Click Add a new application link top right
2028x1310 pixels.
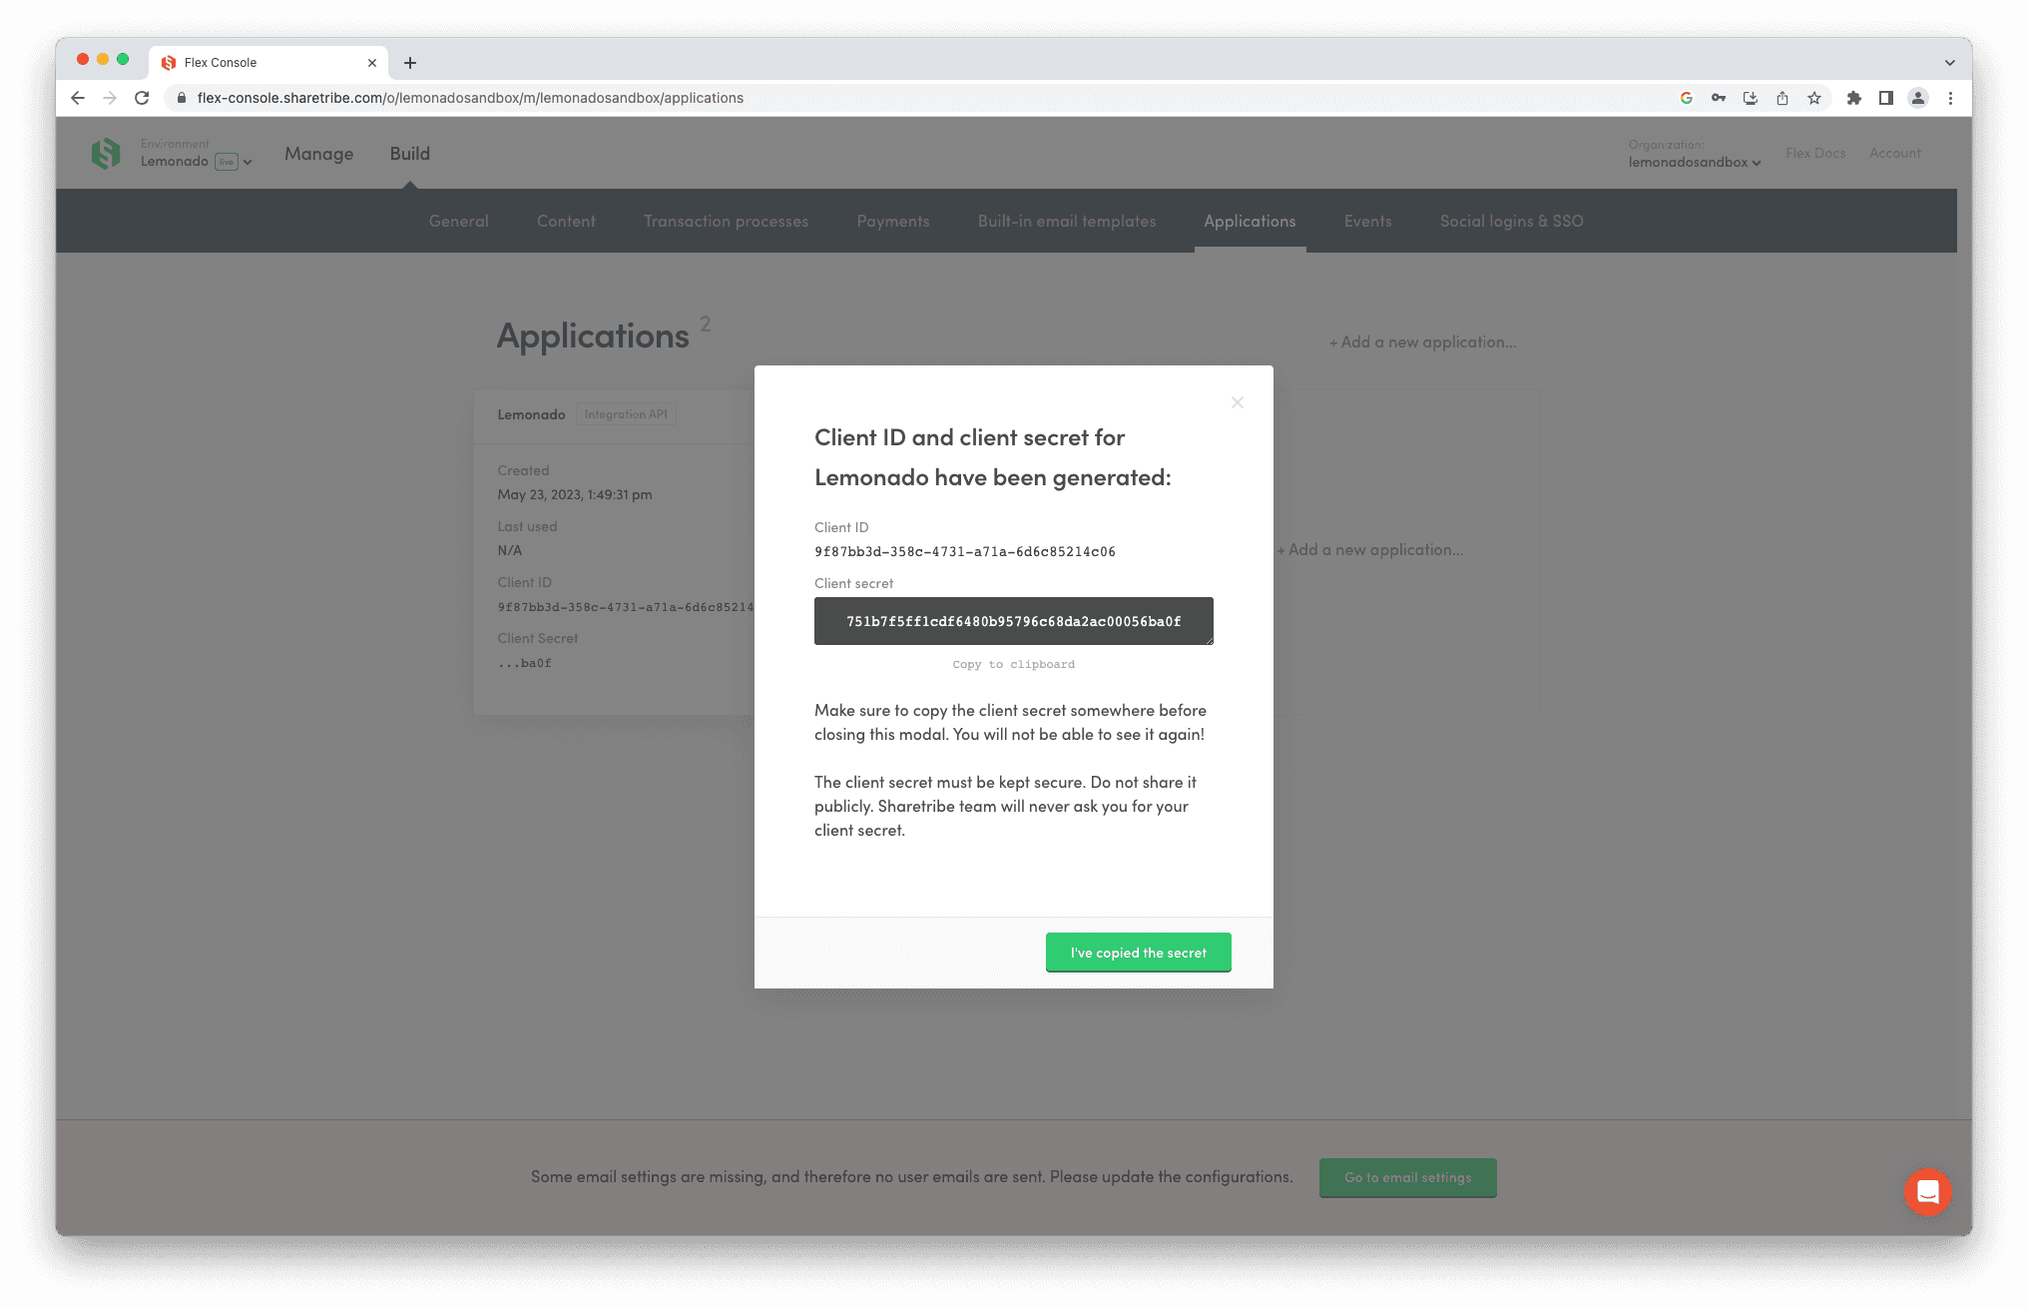pyautogui.click(x=1420, y=341)
